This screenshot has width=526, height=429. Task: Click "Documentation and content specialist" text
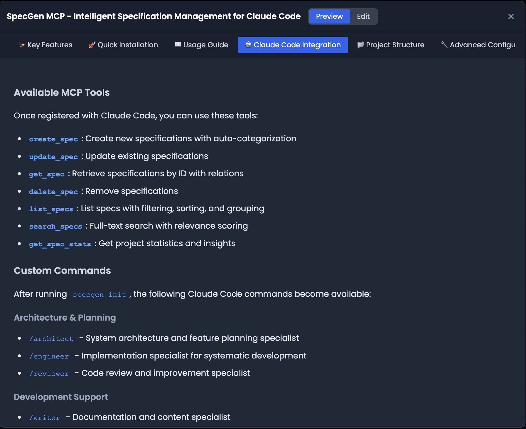151,417
